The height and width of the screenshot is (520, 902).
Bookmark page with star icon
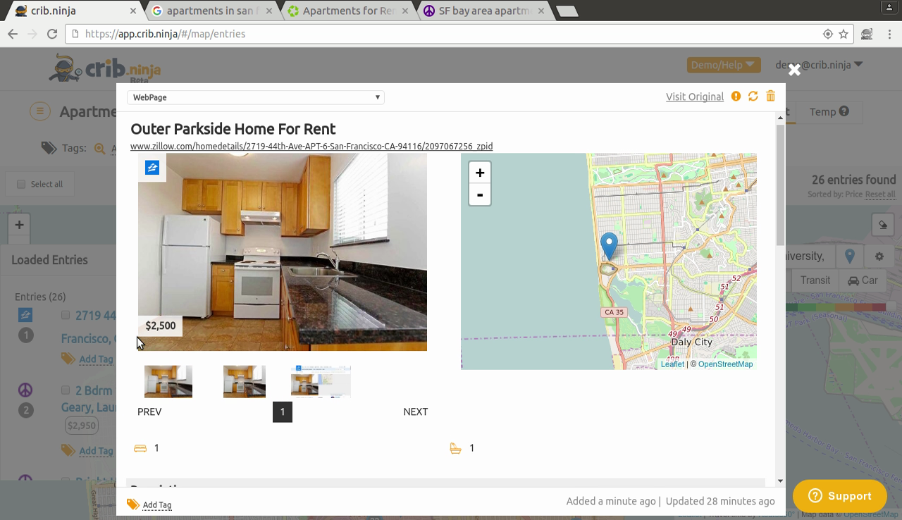point(844,34)
